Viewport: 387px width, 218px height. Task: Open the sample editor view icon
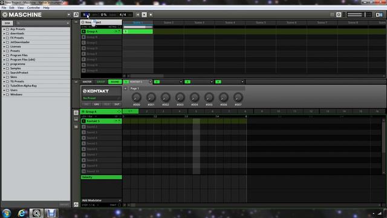[76, 127]
